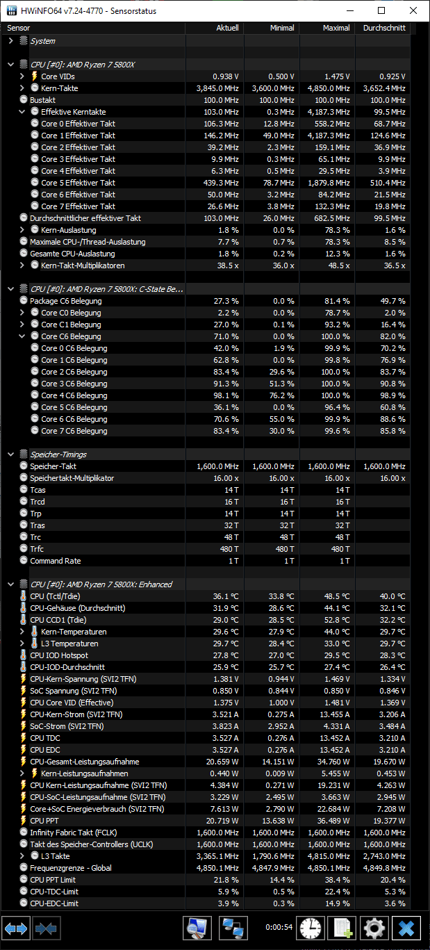
Task: Click lightning icon beside SoC Spannung
Action: tap(24, 690)
